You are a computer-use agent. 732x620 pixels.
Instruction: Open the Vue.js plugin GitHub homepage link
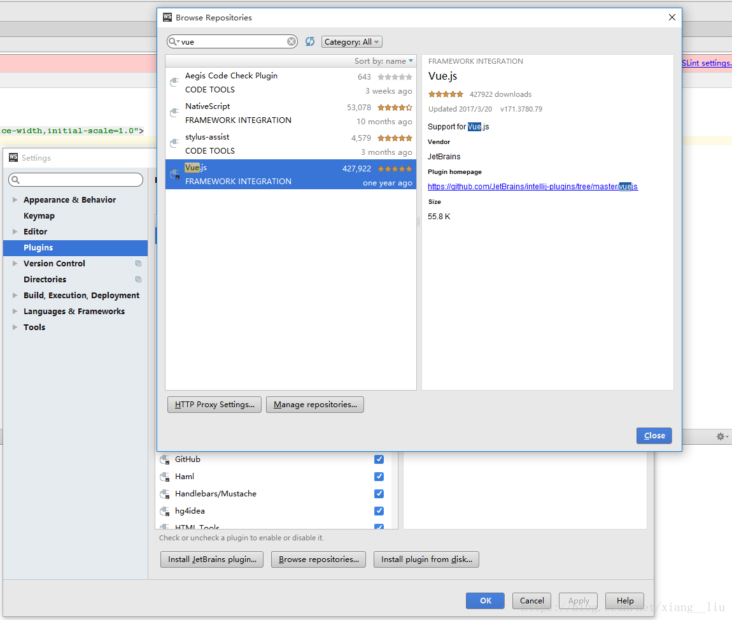pos(532,187)
